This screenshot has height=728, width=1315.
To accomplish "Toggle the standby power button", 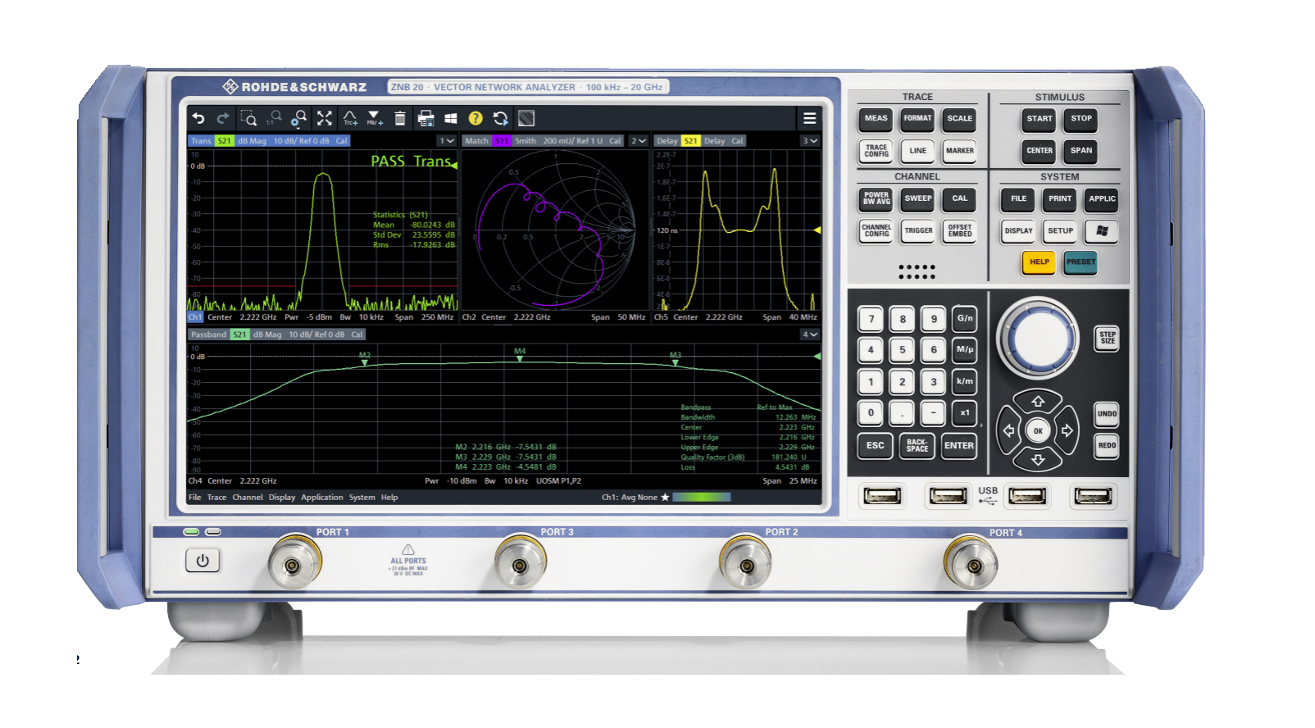I will 202,561.
